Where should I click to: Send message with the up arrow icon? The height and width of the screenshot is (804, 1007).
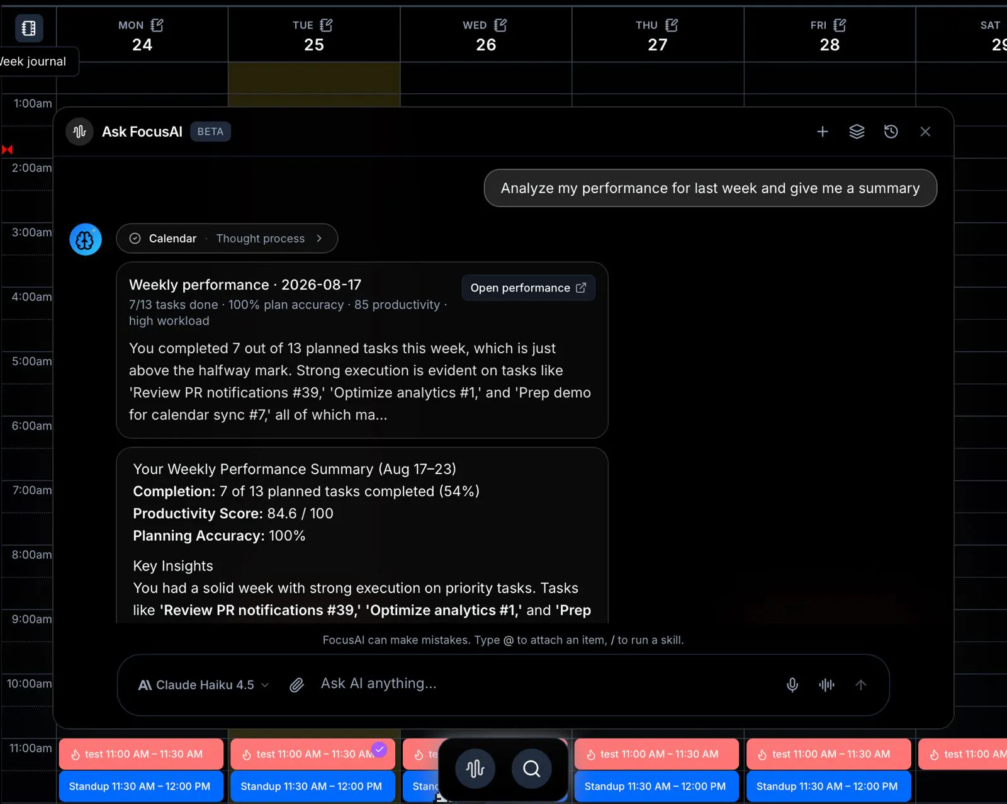861,685
